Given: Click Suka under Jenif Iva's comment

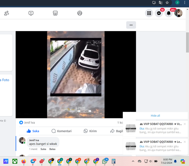Looking at the screenshot, I should pyautogui.click(x=43, y=149).
